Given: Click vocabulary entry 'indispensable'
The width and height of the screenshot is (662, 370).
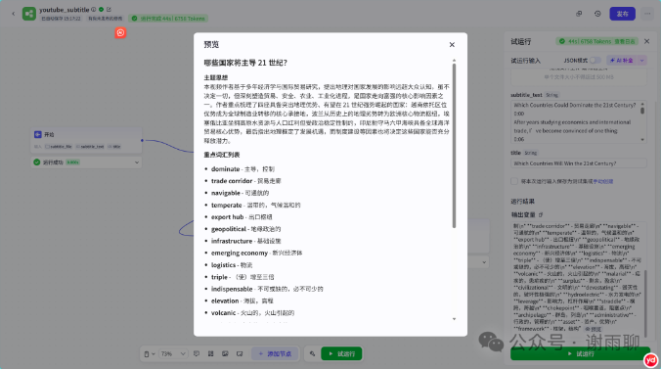Looking at the screenshot, I should (x=267, y=289).
